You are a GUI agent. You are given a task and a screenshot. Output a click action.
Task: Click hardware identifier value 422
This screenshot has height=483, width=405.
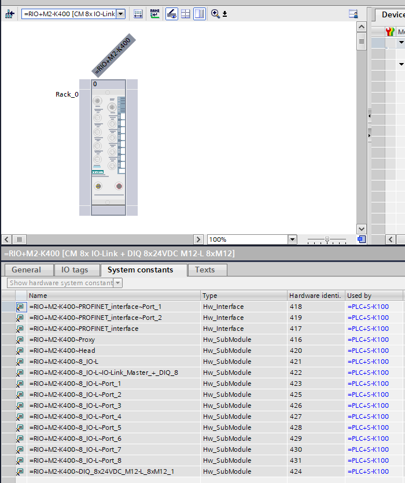coord(296,373)
